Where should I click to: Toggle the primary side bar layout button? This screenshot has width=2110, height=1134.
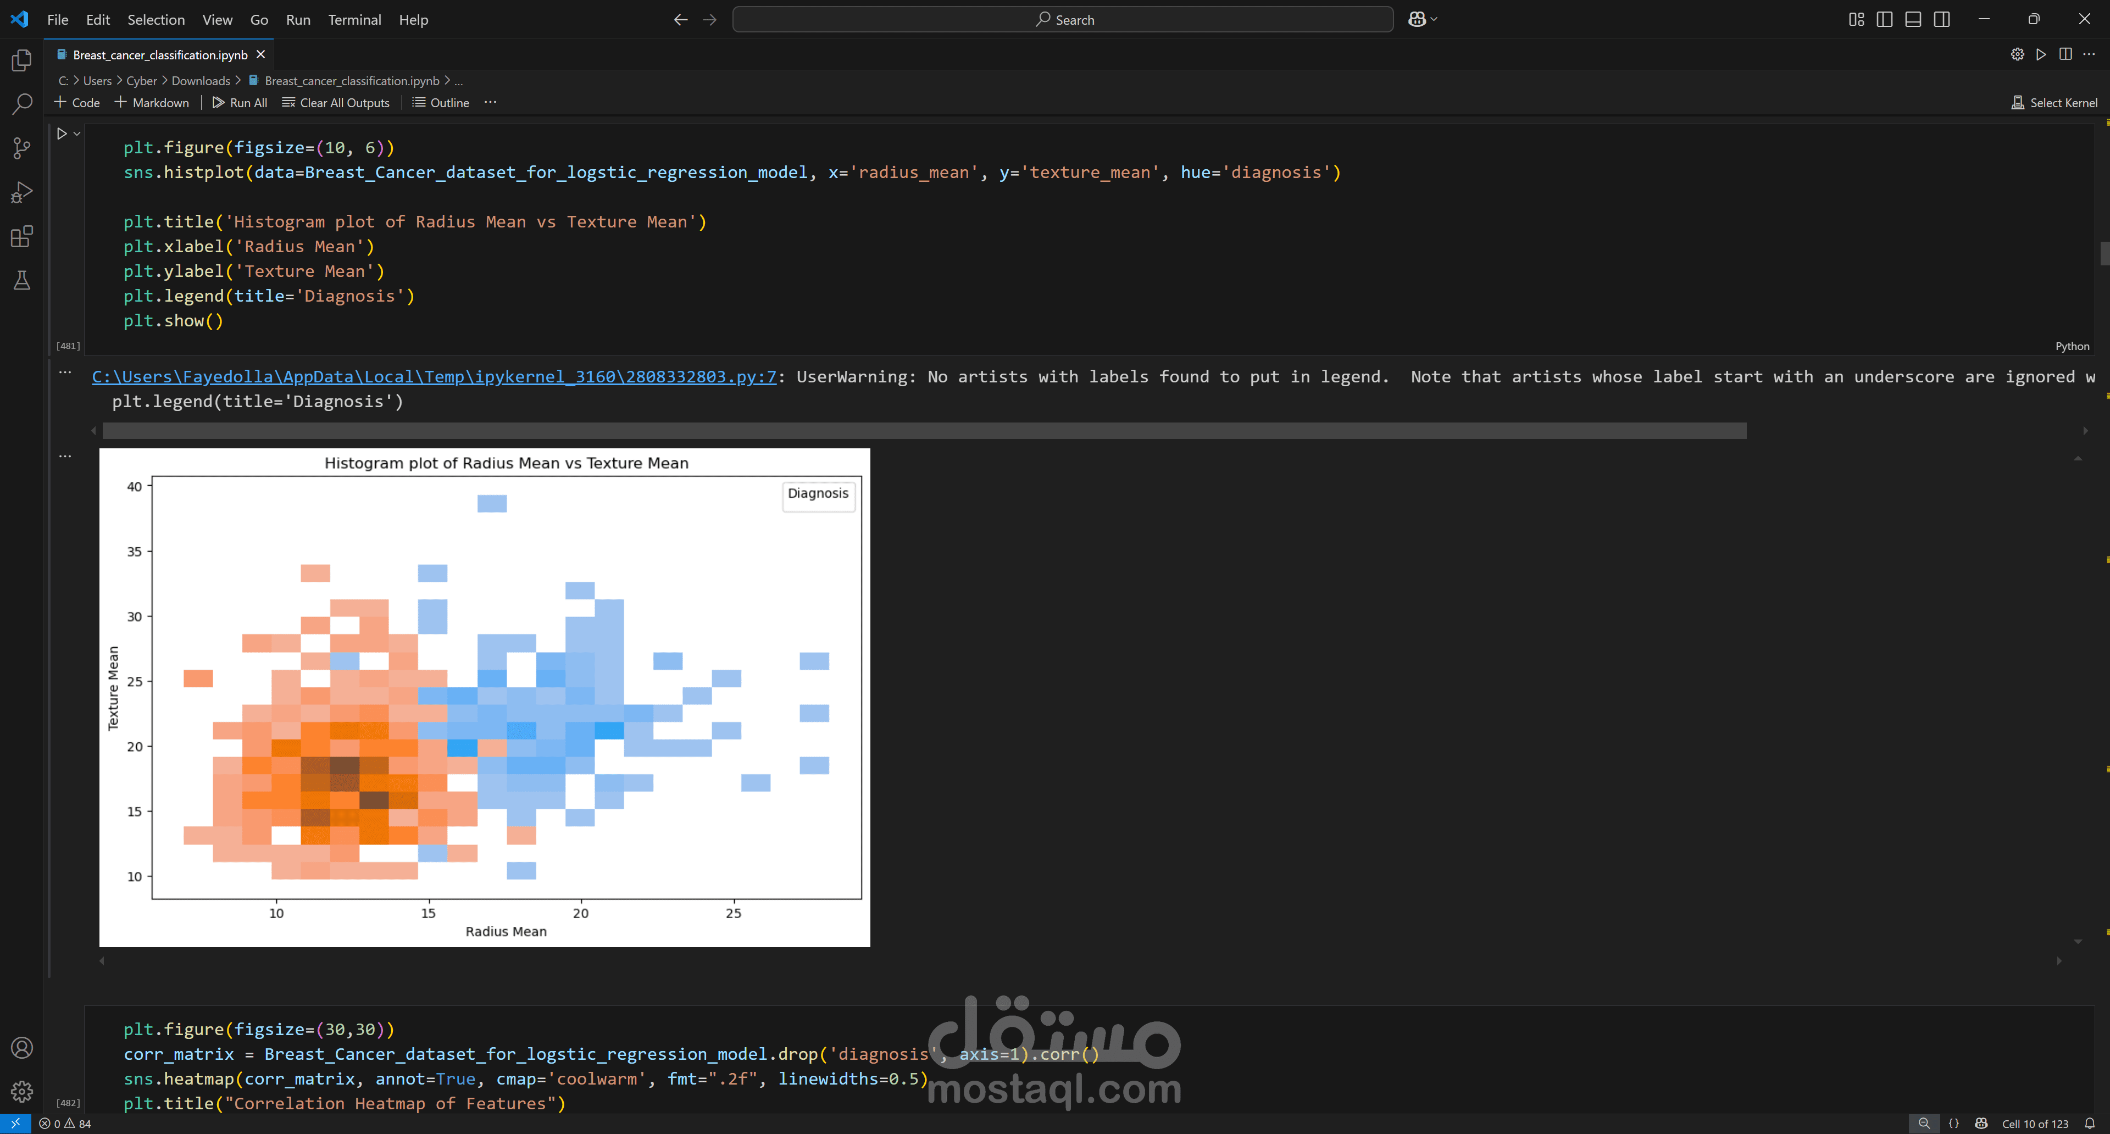pyautogui.click(x=1884, y=20)
